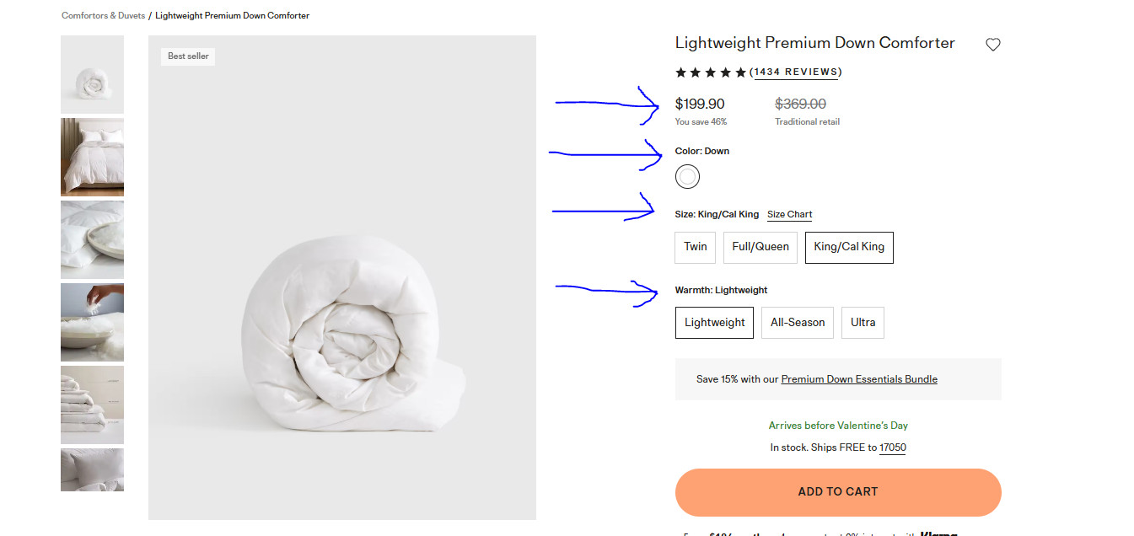1134x536 pixels.
Task: Open the Comfortors & Duvets breadcrumb
Action: click(102, 15)
